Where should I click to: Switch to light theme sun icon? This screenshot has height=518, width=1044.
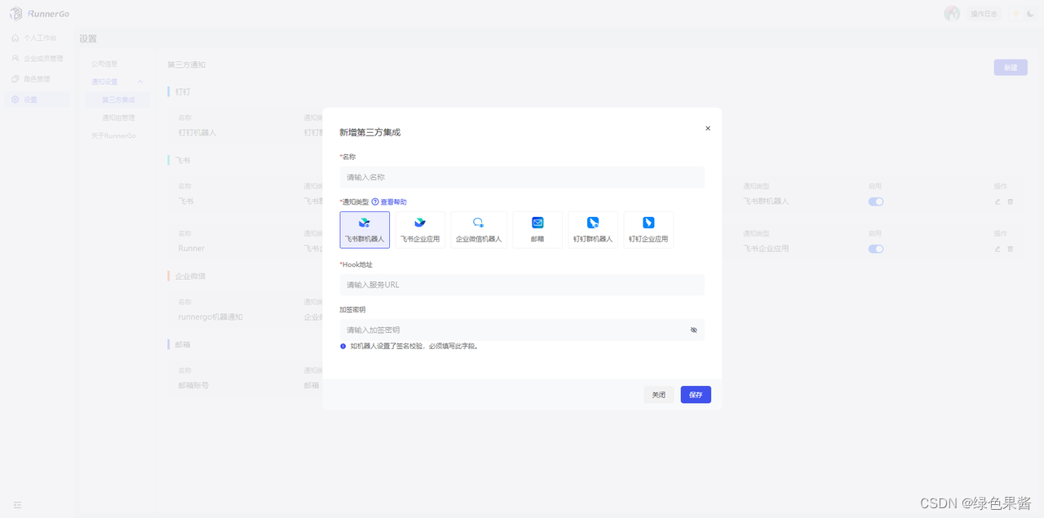coord(1016,14)
